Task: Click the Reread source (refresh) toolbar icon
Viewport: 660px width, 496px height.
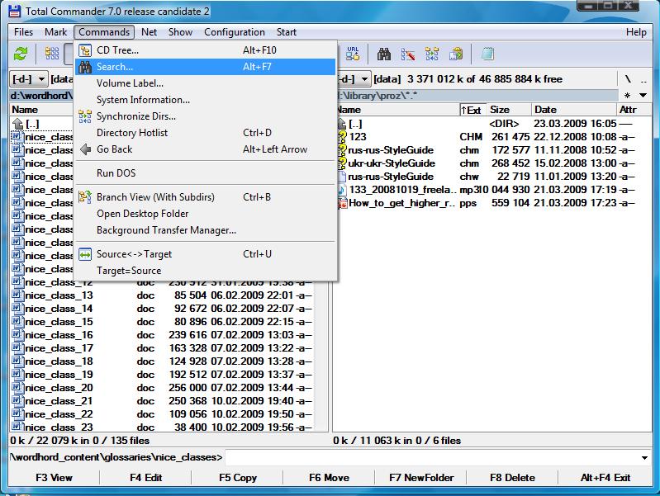Action: click(x=21, y=54)
